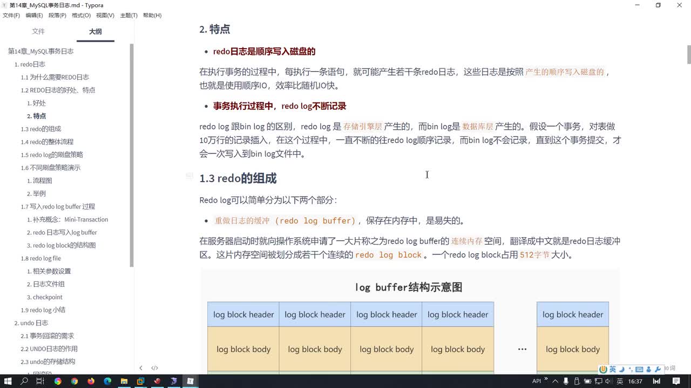691x388 pixels.
Task: Open Task View on the taskbar
Action: click(x=40, y=381)
